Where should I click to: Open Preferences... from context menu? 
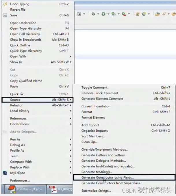(38, 181)
